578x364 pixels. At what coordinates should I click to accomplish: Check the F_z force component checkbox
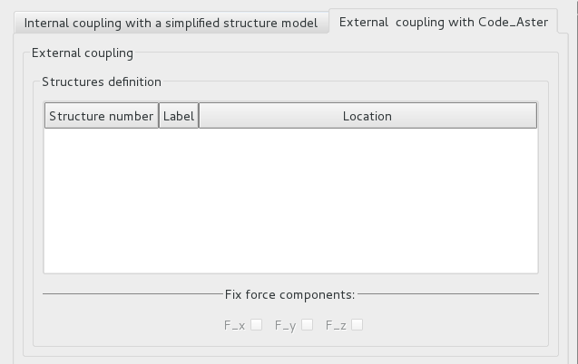358,325
